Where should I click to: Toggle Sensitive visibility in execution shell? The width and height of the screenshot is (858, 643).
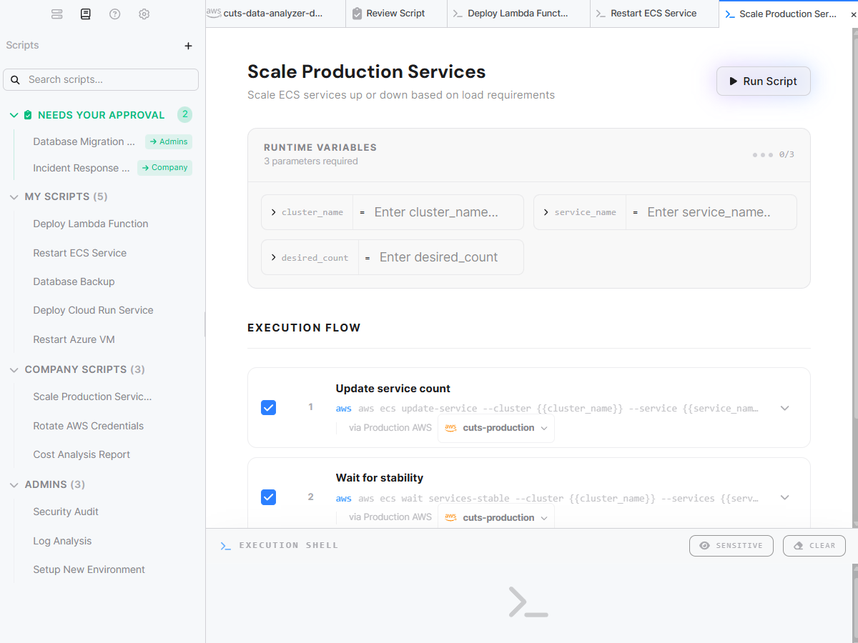(731, 546)
